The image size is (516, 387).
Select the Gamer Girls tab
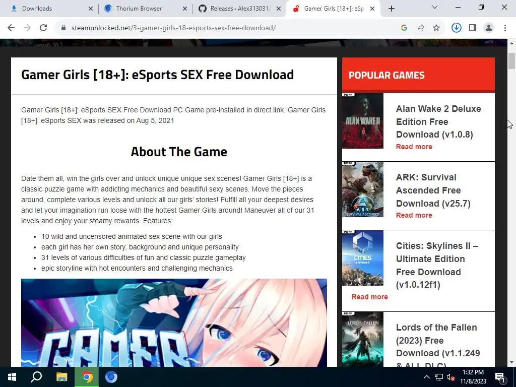pos(334,9)
